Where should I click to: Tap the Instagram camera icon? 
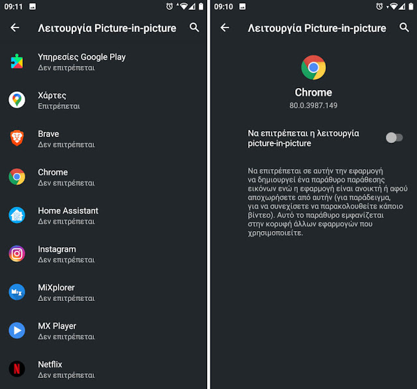[17, 253]
